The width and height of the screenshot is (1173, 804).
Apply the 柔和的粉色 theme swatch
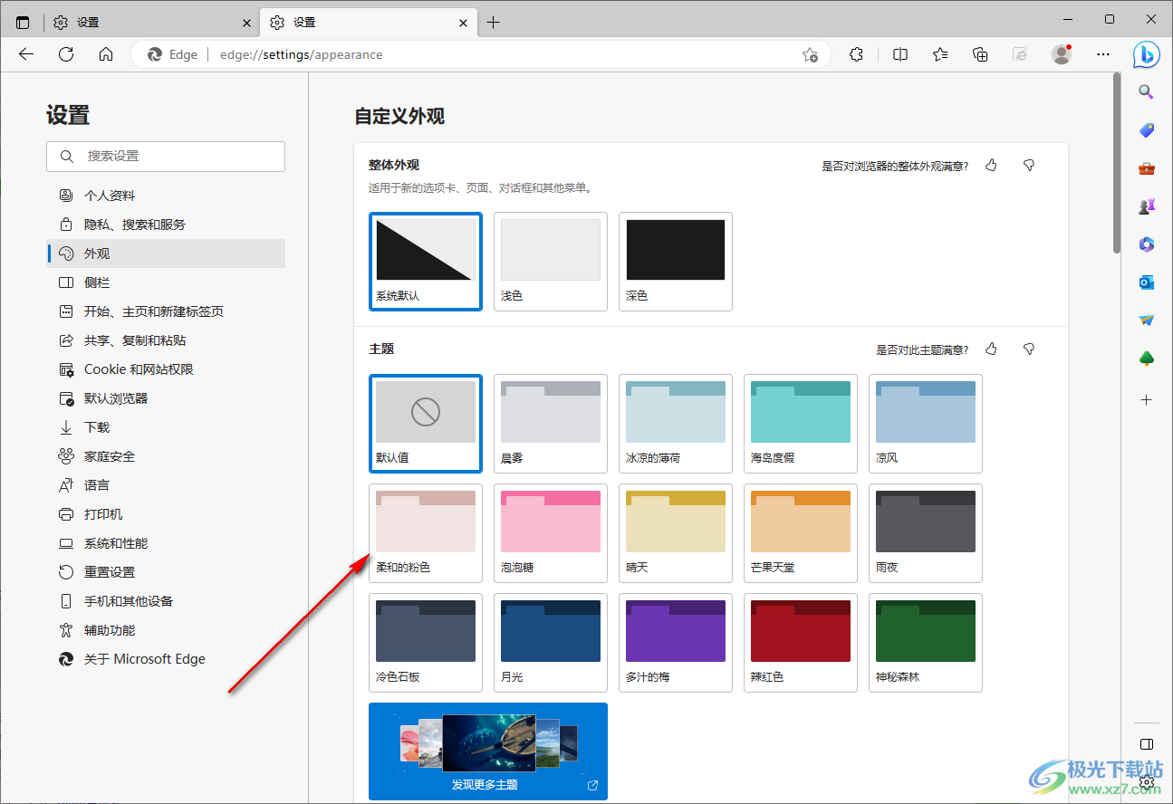coord(426,533)
